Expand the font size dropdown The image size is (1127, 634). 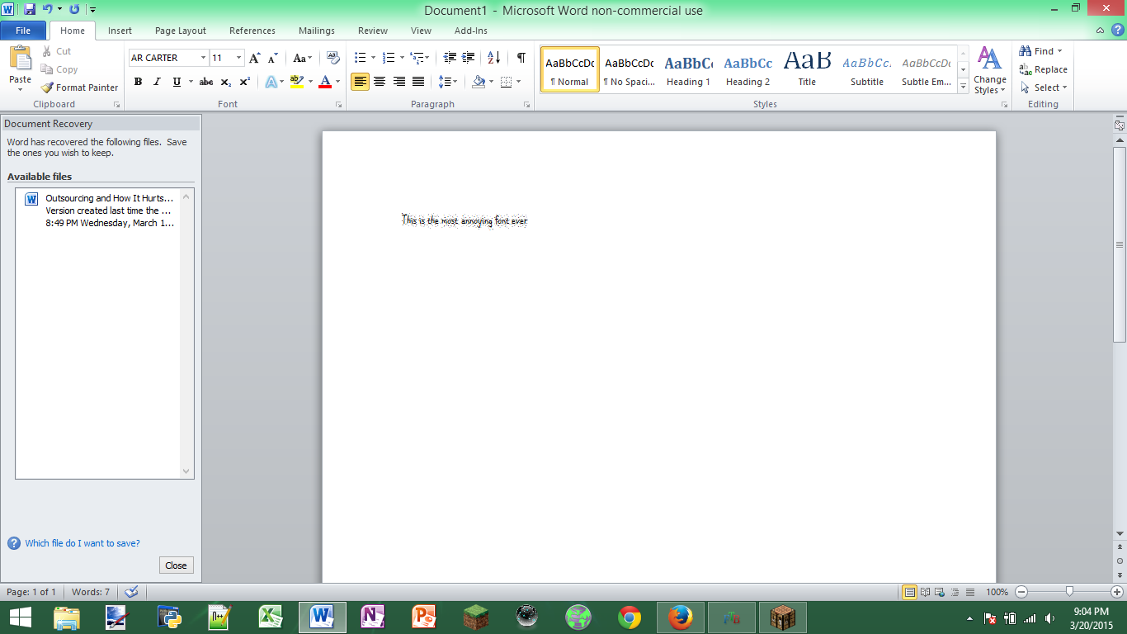(x=239, y=58)
